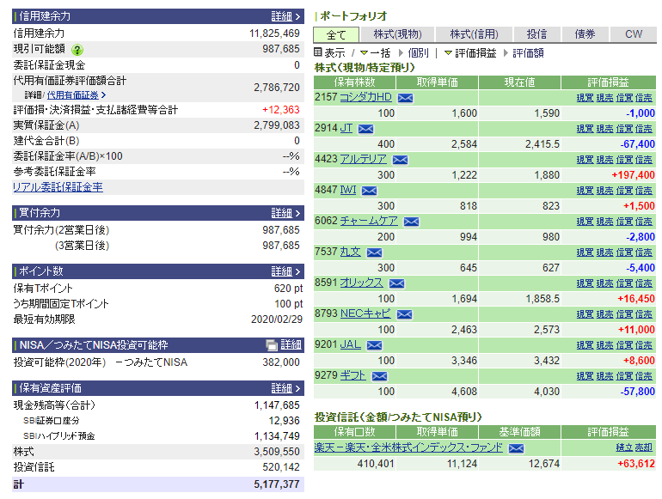The width and height of the screenshot is (662, 499).
Task: Switch to the 株式(現物) tab
Action: pos(397,34)
